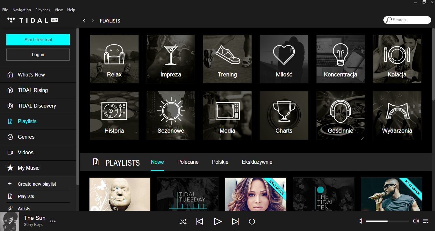Click the TIDAL logo
This screenshot has height=231, width=435.
point(32,20)
